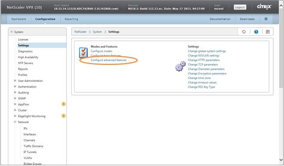This screenshot has height=166, width=284.
Task: Select Profiles in the tree
Action: coord(23,75)
